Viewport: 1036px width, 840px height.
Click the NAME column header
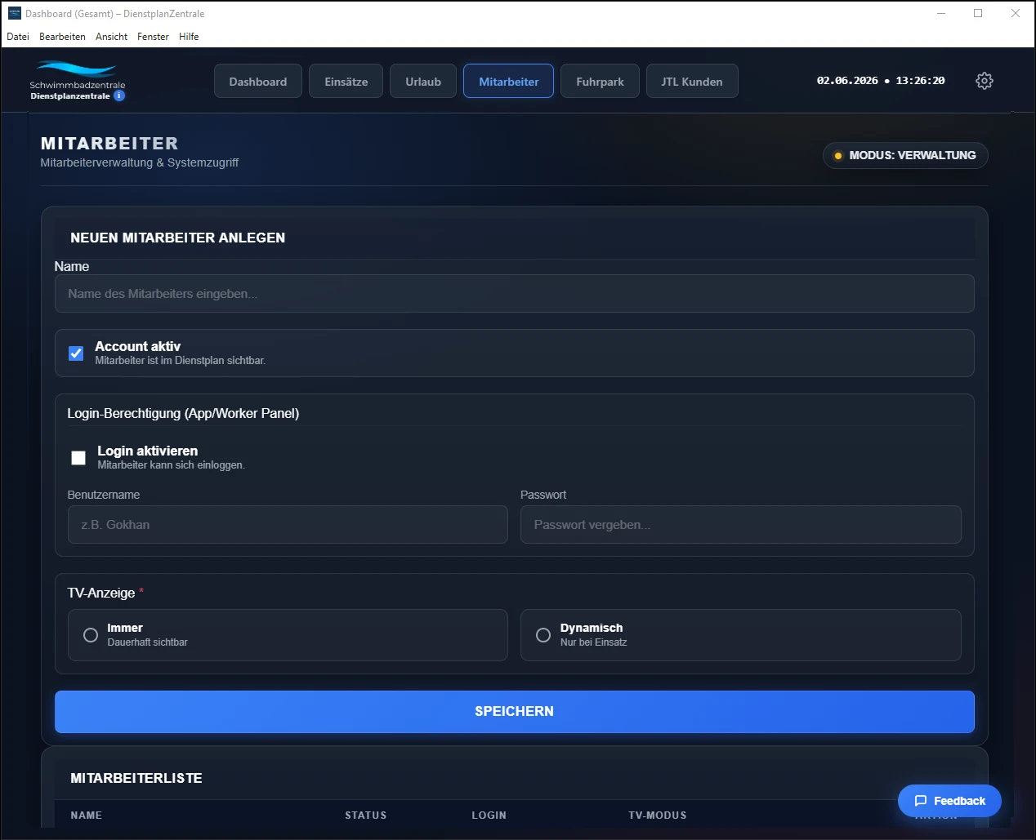(87, 816)
